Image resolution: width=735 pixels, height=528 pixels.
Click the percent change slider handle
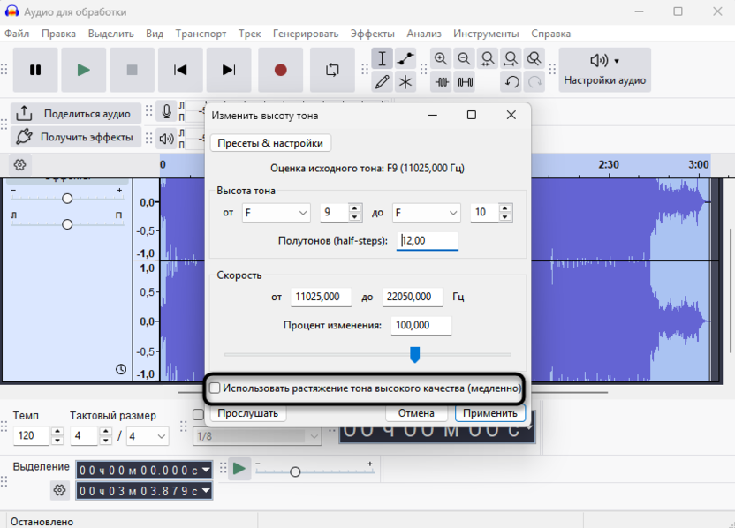tap(414, 354)
